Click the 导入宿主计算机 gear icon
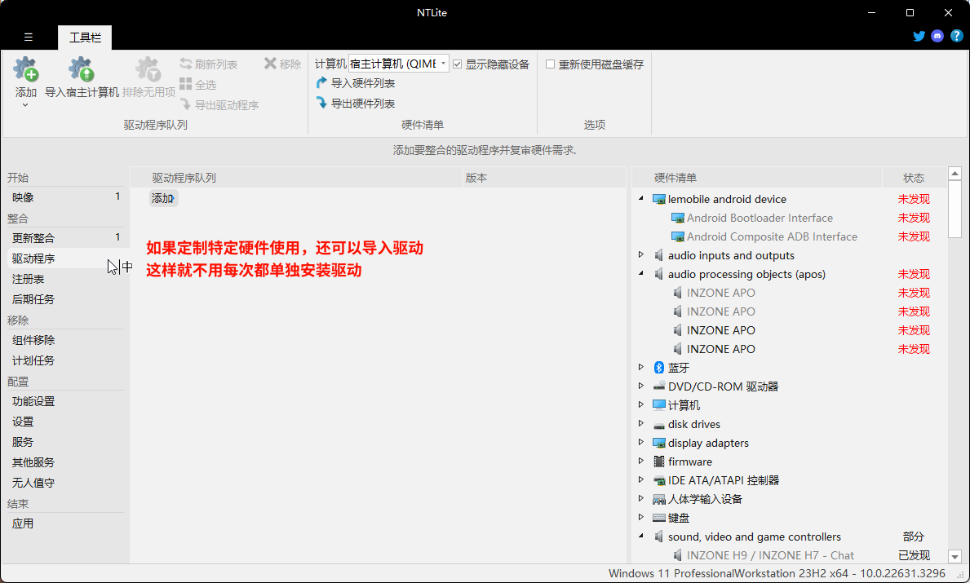 pyautogui.click(x=82, y=69)
